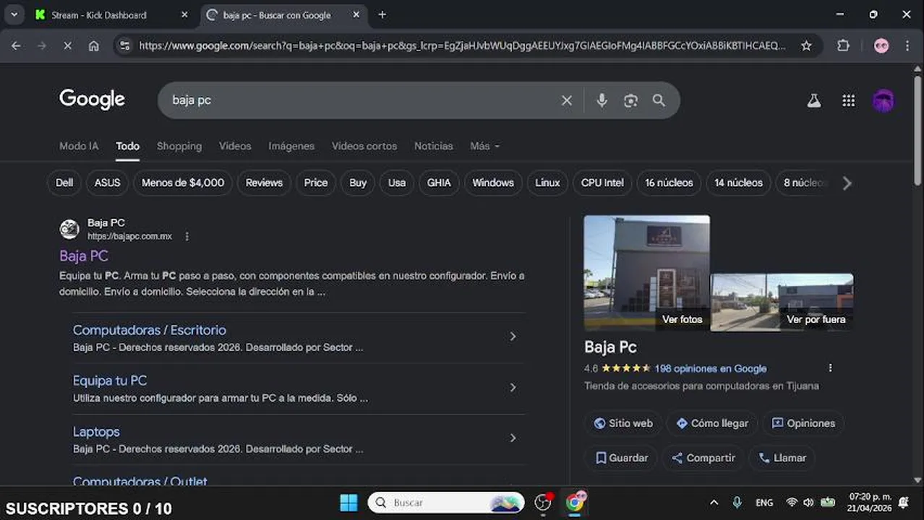
Task: Click the Google logo
Action: (x=92, y=100)
